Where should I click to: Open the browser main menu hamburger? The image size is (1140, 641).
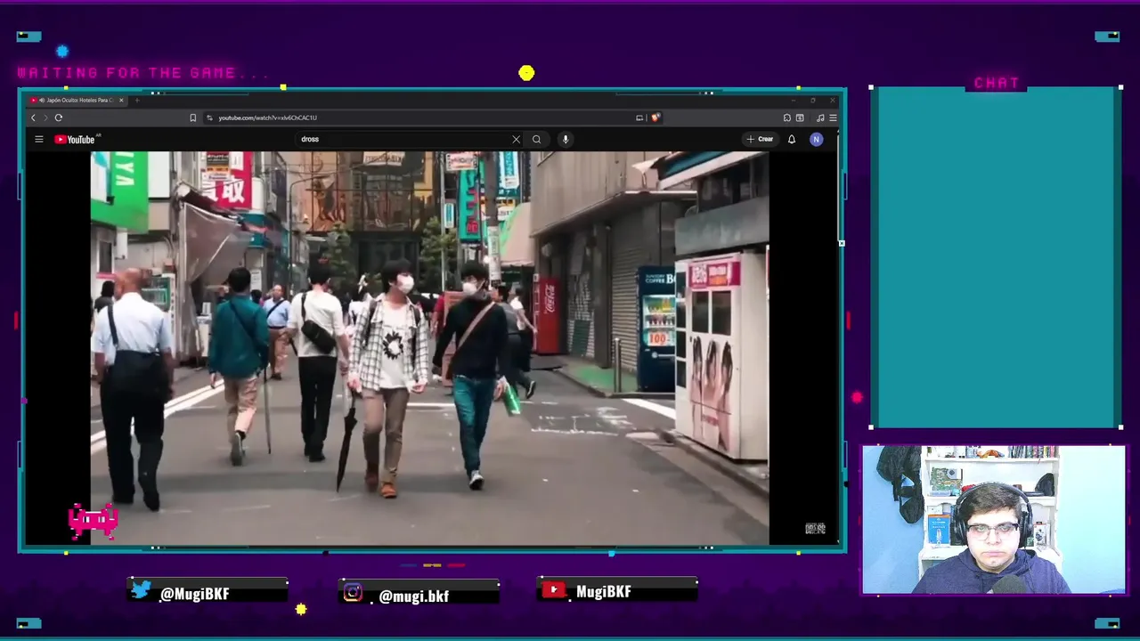click(x=833, y=118)
